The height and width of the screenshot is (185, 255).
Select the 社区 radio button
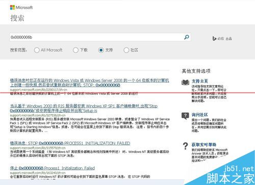(x=126, y=50)
